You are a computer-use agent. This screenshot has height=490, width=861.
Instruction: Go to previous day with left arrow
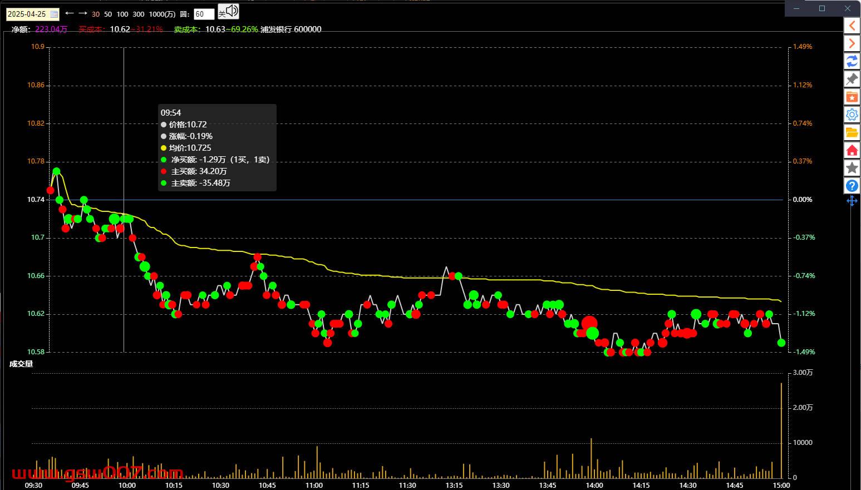coord(70,13)
